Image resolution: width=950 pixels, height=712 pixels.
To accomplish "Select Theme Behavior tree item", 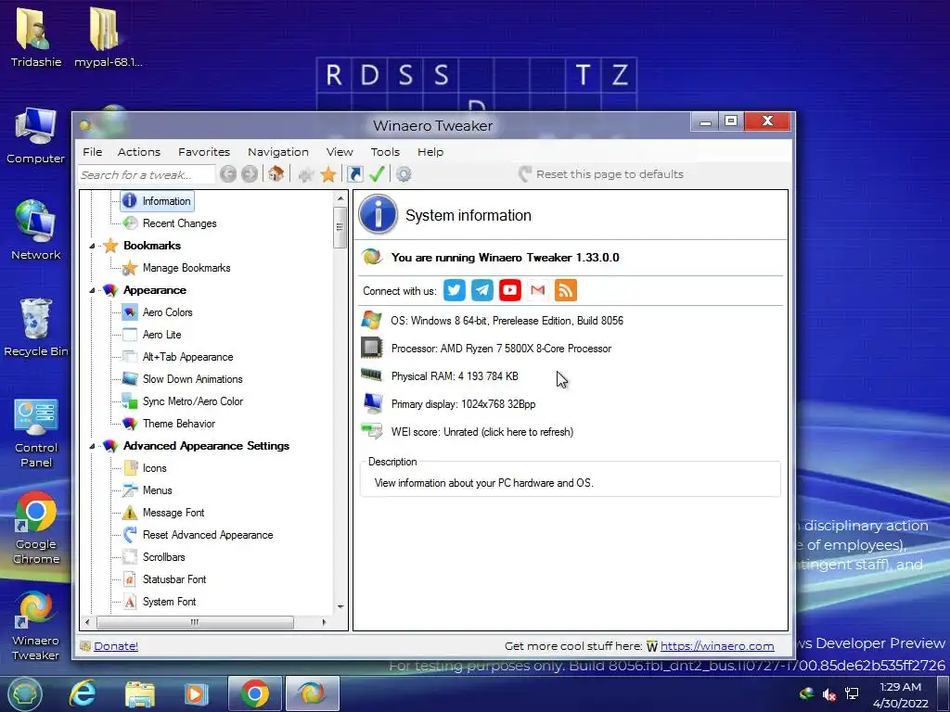I will coord(179,424).
